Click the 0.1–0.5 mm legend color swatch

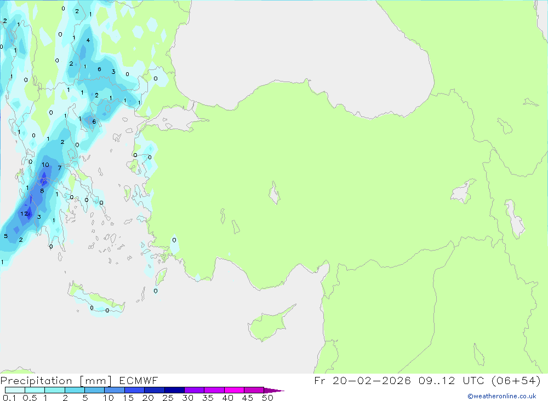pos(15,390)
